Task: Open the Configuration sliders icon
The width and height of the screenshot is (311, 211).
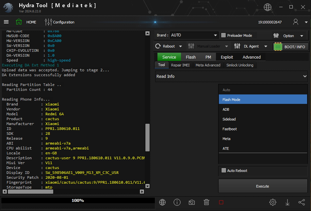Action: [48, 22]
